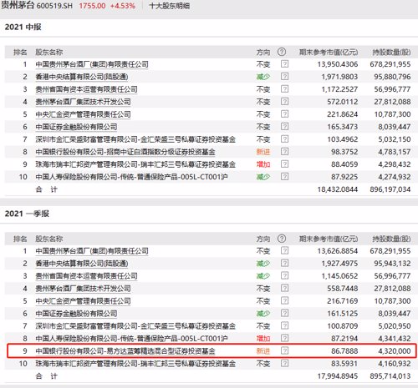Open question icon for 一季报 rank 2 row
The width and height of the screenshot is (418, 388).
(284, 263)
